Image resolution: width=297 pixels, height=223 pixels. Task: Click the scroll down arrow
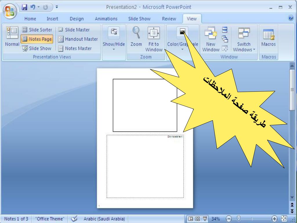pos(292,197)
